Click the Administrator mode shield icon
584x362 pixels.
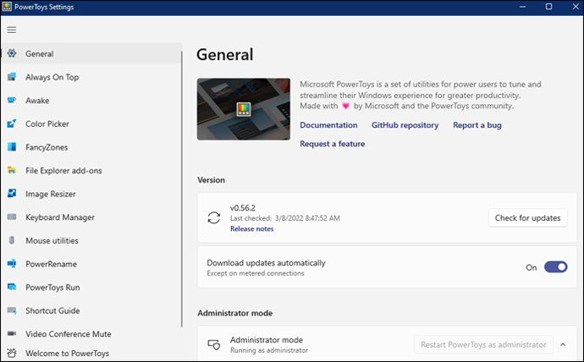[x=214, y=345]
